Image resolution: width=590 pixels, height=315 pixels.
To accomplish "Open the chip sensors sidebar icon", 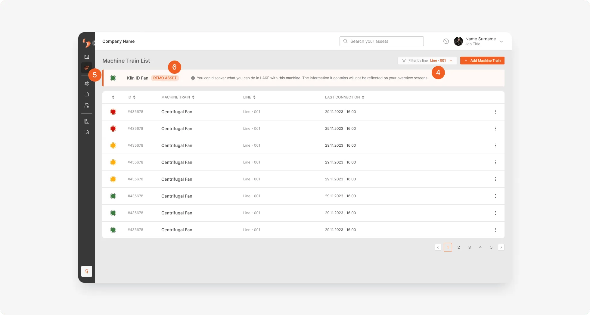I will click(87, 84).
